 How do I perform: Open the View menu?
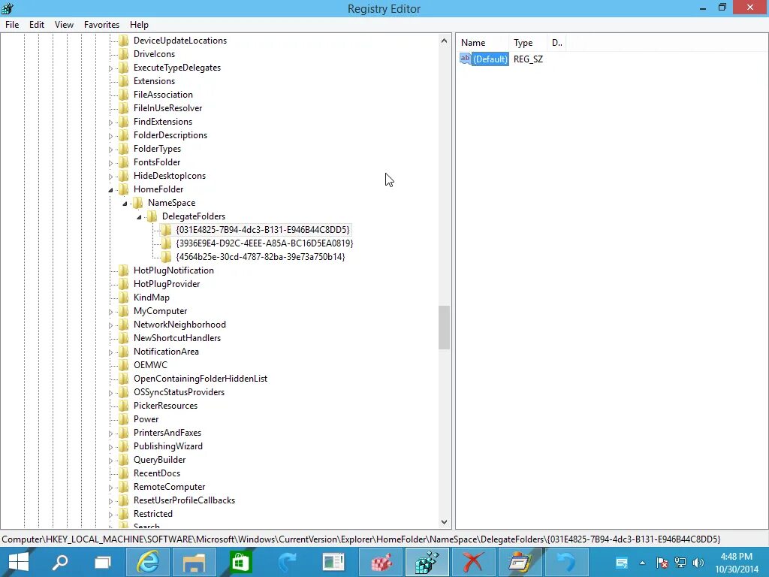coord(64,25)
